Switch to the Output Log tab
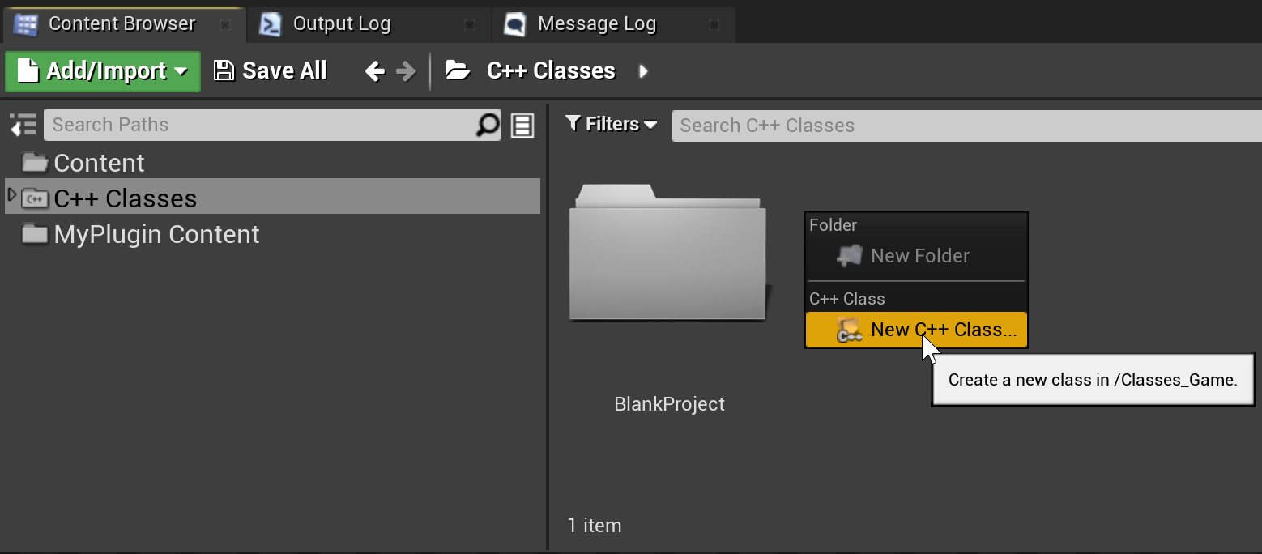 (x=341, y=23)
